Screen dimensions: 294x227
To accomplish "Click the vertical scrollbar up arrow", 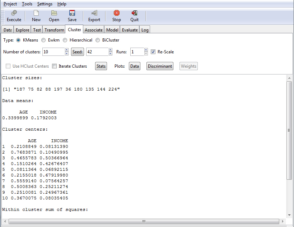I will click(289, 78).
